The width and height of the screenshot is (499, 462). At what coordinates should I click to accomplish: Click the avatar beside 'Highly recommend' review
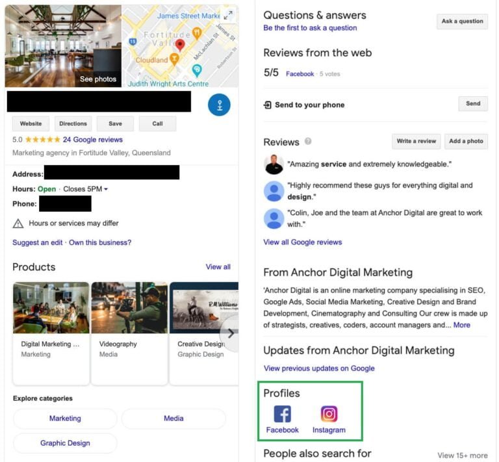click(274, 191)
